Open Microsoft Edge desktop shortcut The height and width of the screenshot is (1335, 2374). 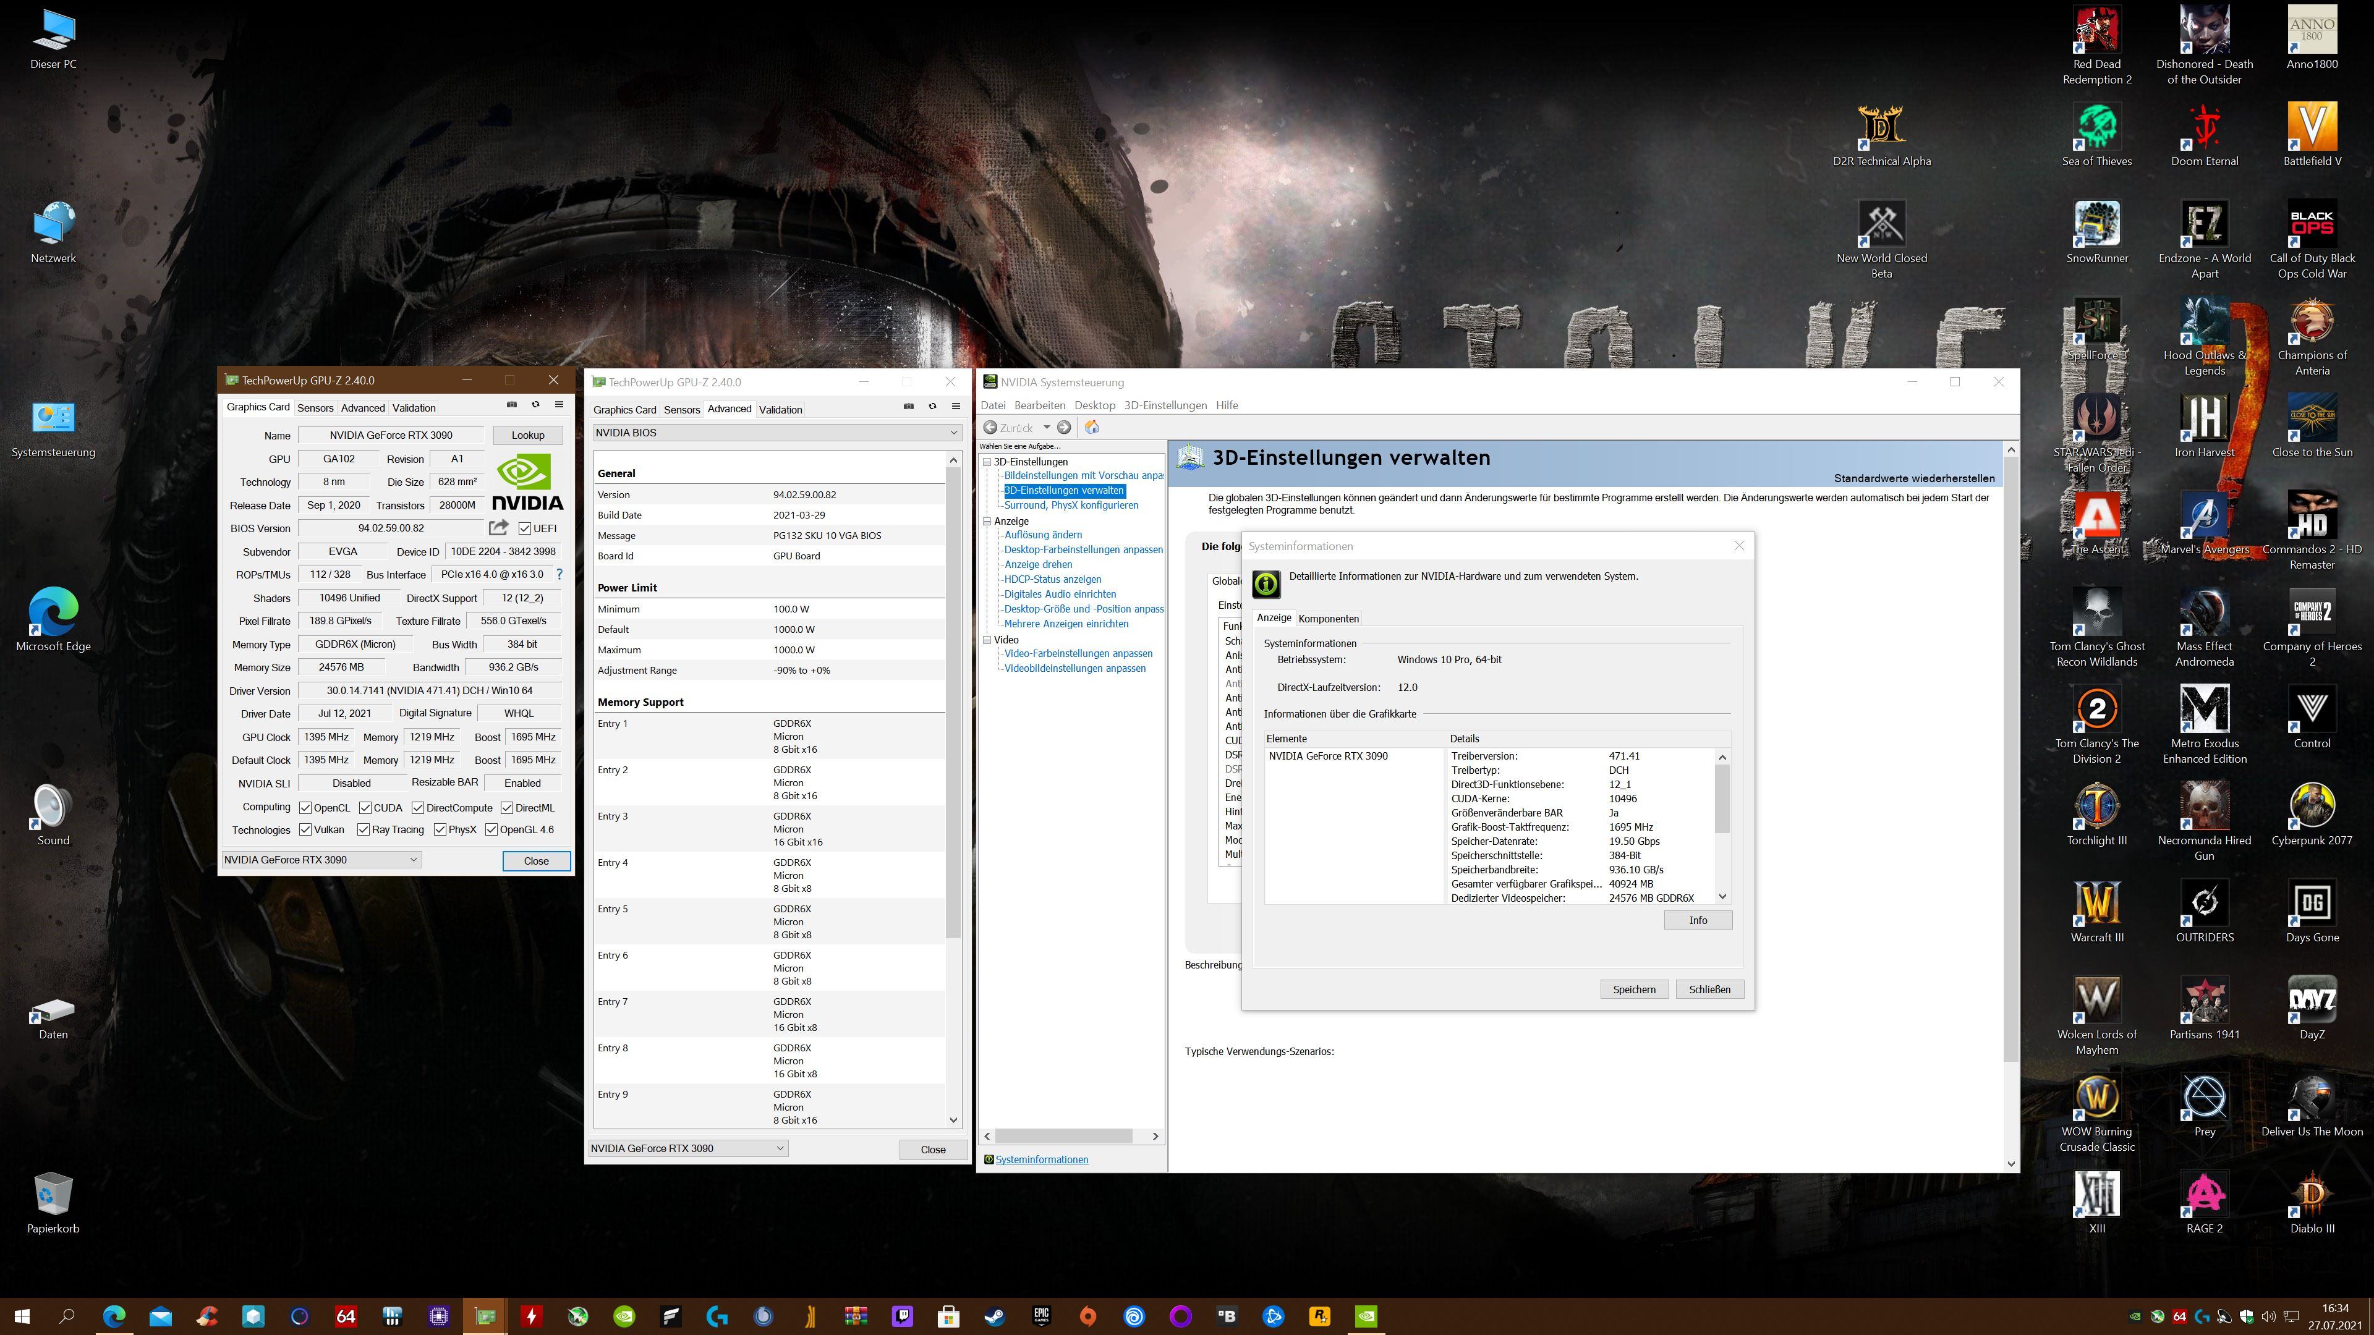point(53,620)
